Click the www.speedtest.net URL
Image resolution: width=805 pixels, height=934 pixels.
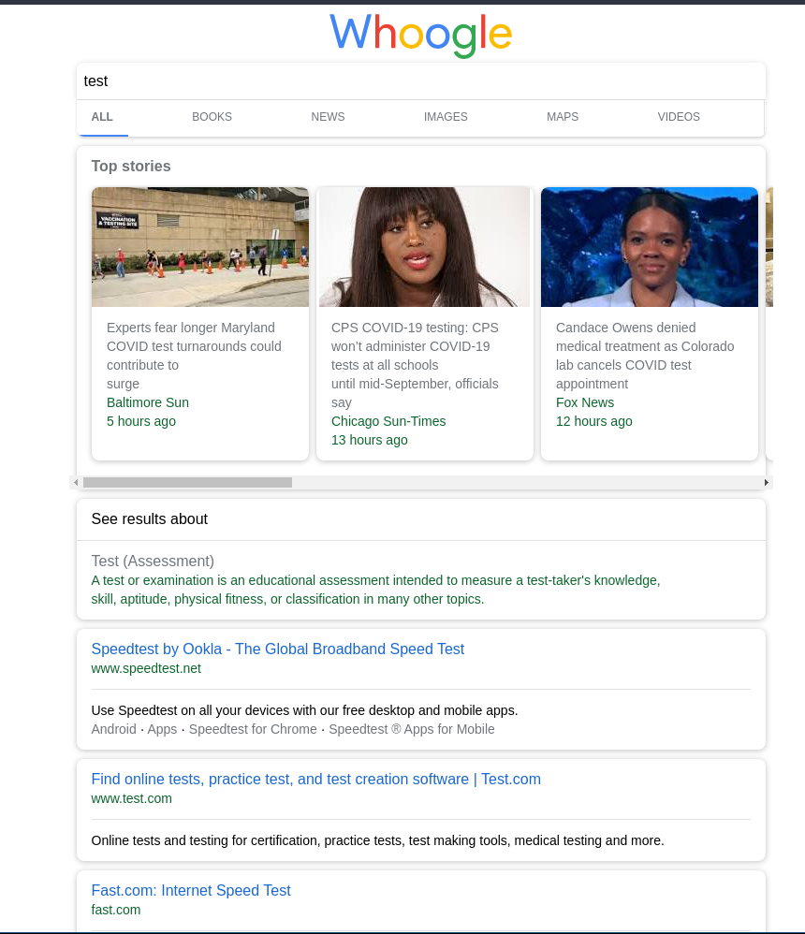(x=146, y=668)
